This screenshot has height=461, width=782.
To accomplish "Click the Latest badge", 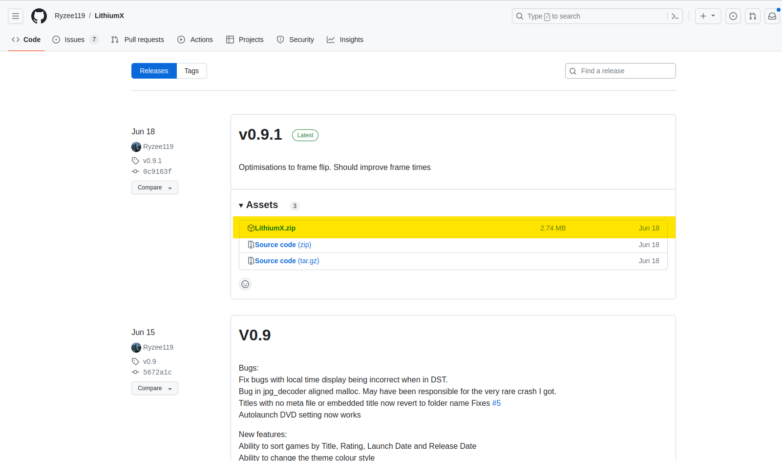I will [305, 135].
